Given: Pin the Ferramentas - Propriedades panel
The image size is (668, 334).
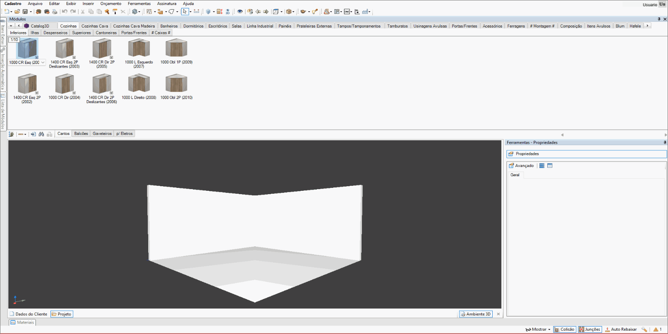Looking at the screenshot, I should (665, 142).
